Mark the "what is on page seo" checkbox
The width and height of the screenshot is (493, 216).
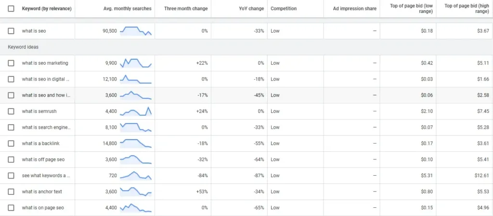pyautogui.click(x=11, y=208)
